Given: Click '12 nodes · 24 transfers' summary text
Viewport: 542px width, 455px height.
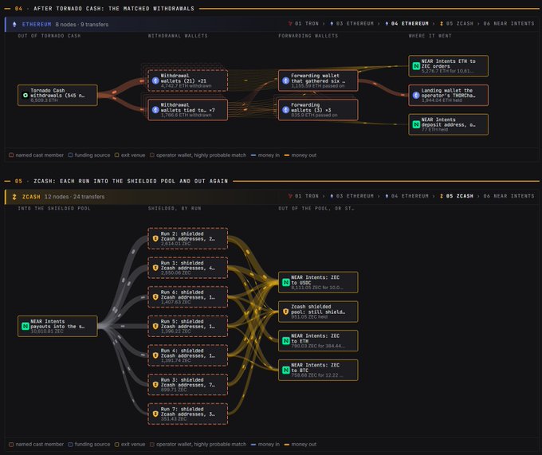Looking at the screenshot, I should [x=74, y=197].
